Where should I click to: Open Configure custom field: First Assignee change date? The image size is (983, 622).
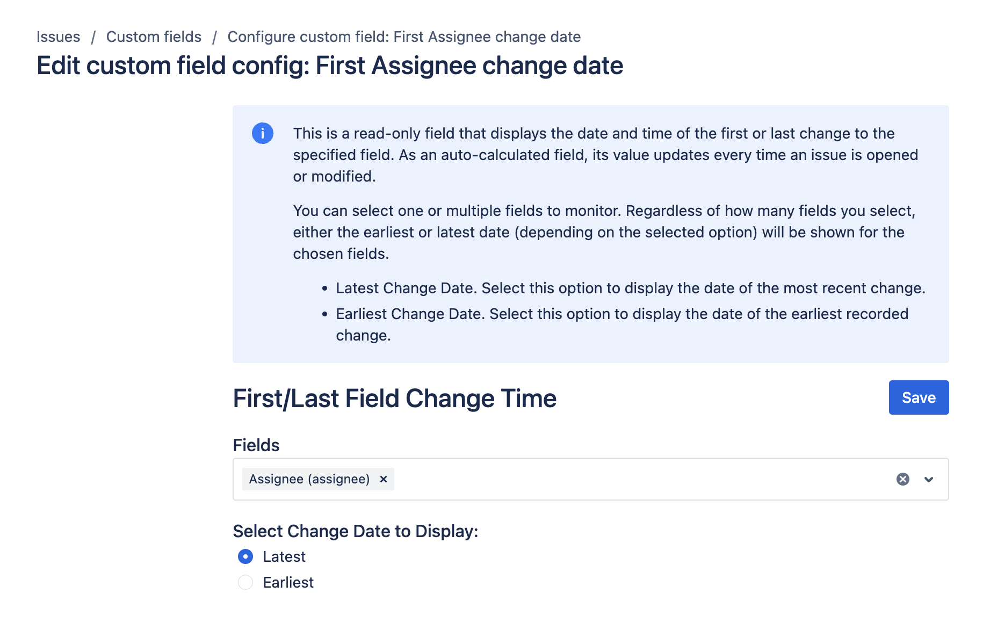coord(404,37)
